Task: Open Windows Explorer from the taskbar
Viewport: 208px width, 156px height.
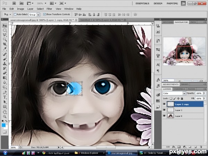Action: pyautogui.click(x=88, y=153)
